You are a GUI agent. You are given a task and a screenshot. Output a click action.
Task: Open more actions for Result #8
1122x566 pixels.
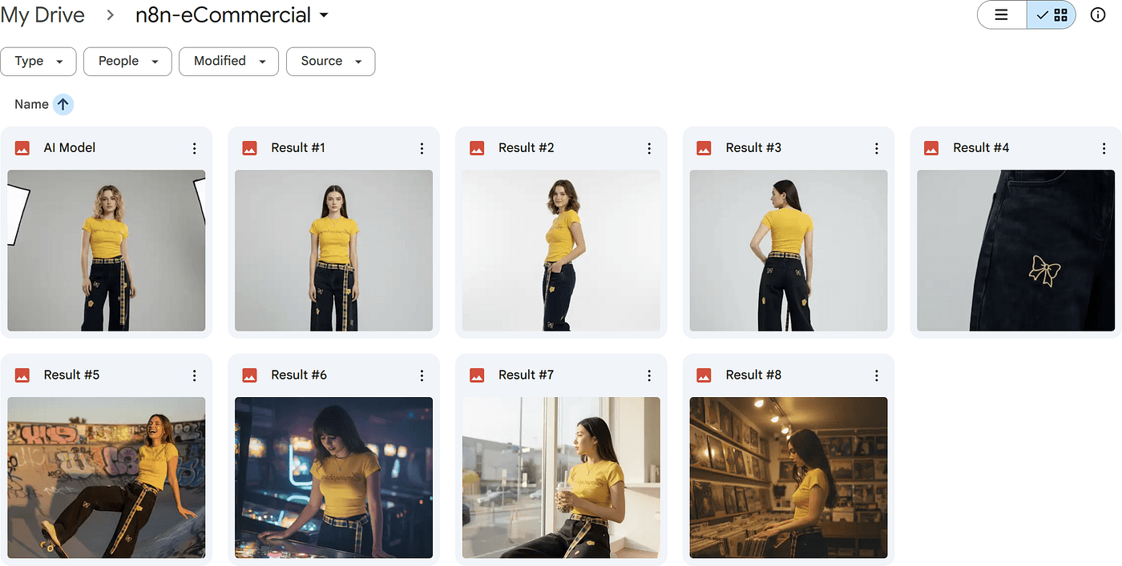(x=876, y=375)
